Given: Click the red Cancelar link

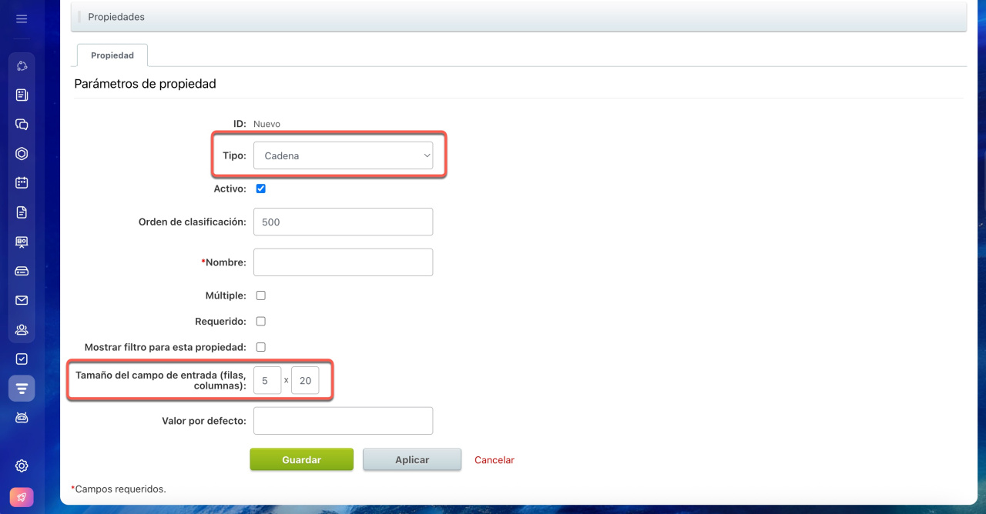Looking at the screenshot, I should pyautogui.click(x=494, y=460).
